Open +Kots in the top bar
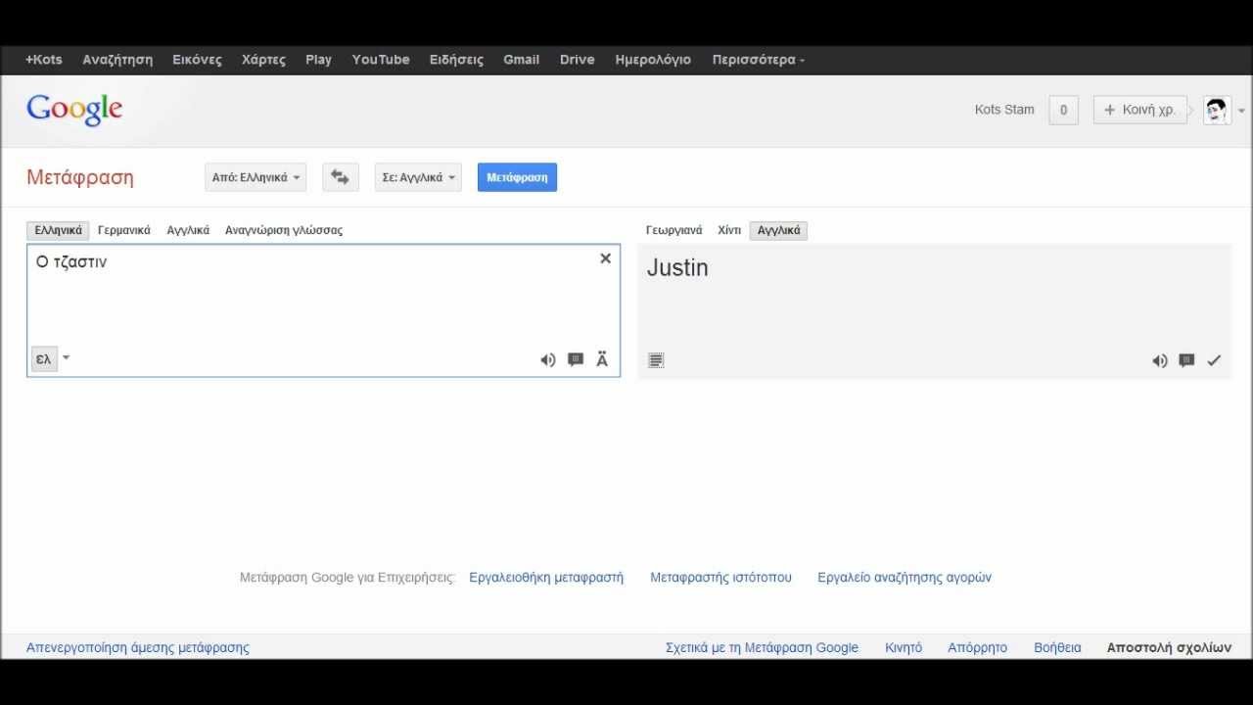Viewport: 1253px width, 705px height. pyautogui.click(x=44, y=60)
